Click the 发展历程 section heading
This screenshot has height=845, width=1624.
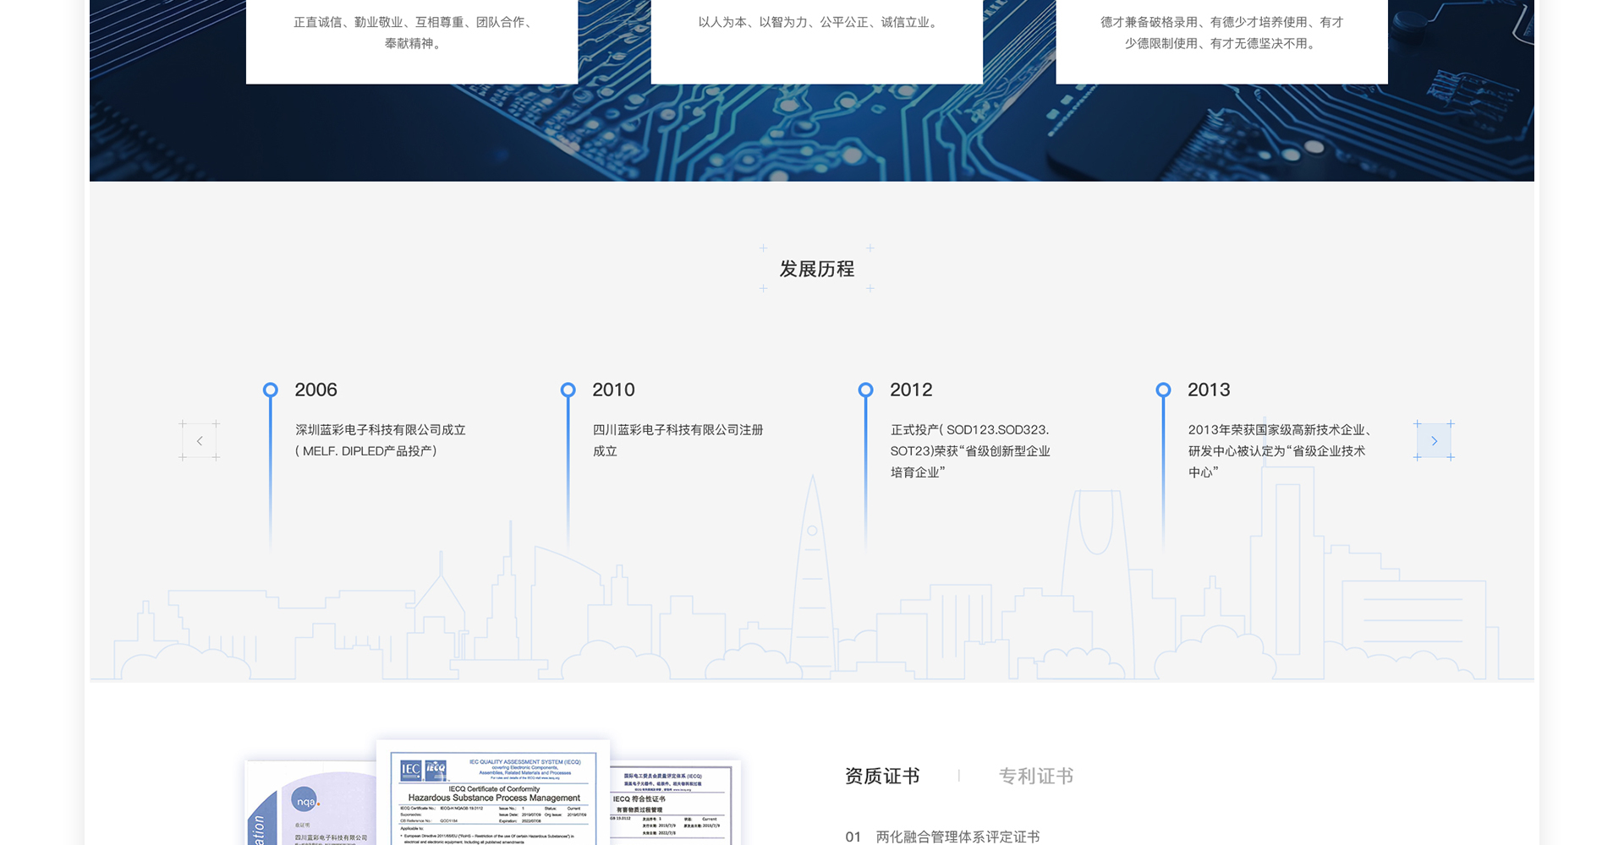point(816,269)
